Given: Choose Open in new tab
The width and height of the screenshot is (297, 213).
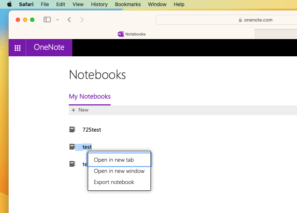Looking at the screenshot, I should pos(119,160).
